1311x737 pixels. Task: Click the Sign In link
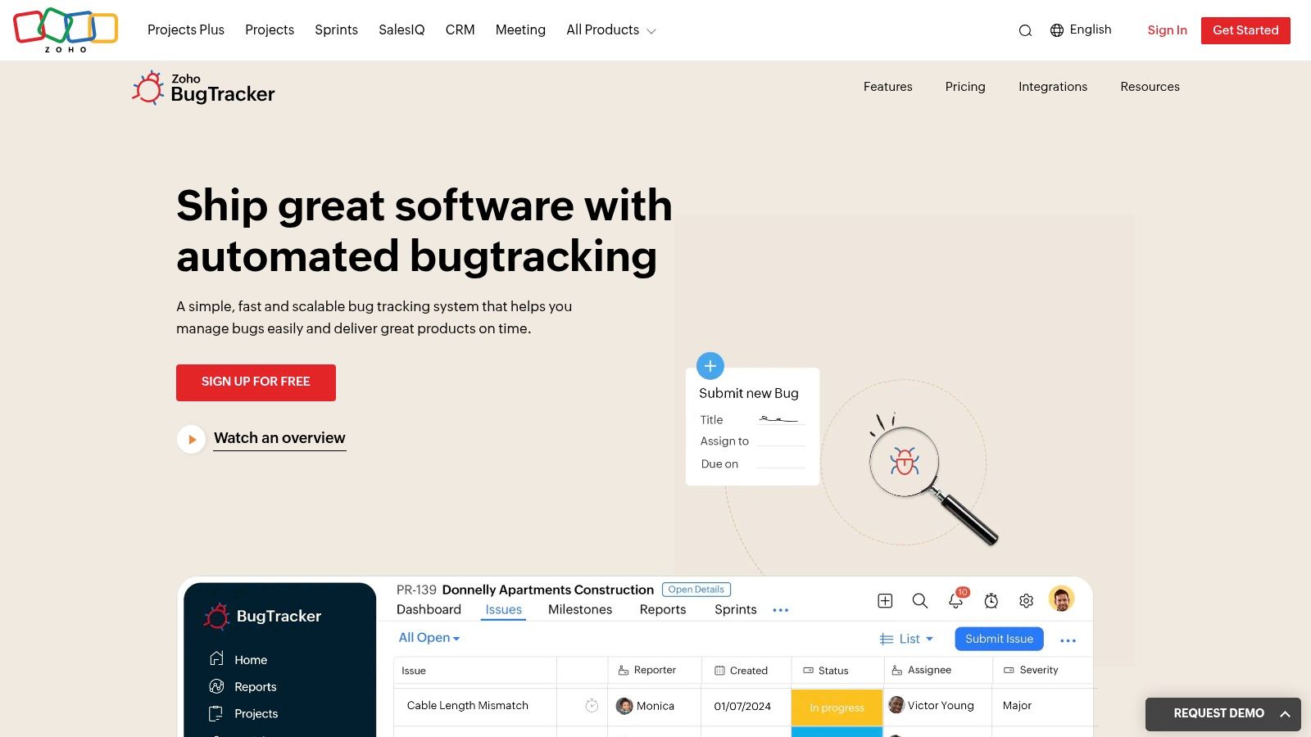coord(1167,30)
